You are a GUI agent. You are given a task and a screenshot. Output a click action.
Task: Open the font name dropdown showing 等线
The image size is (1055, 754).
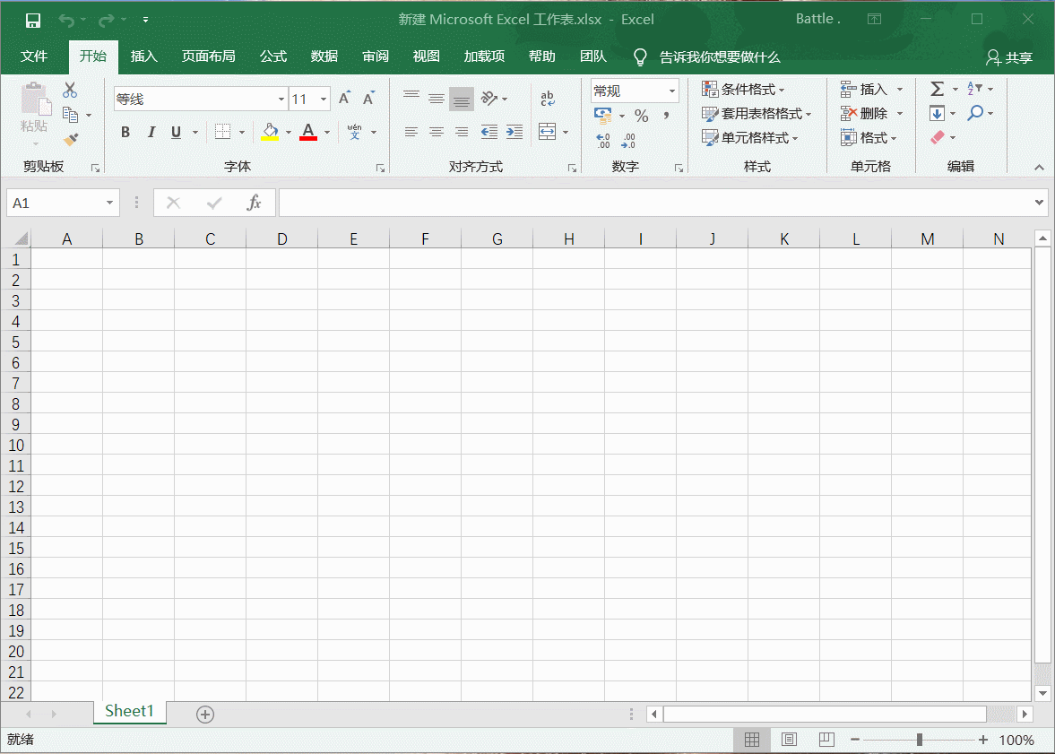coord(281,100)
